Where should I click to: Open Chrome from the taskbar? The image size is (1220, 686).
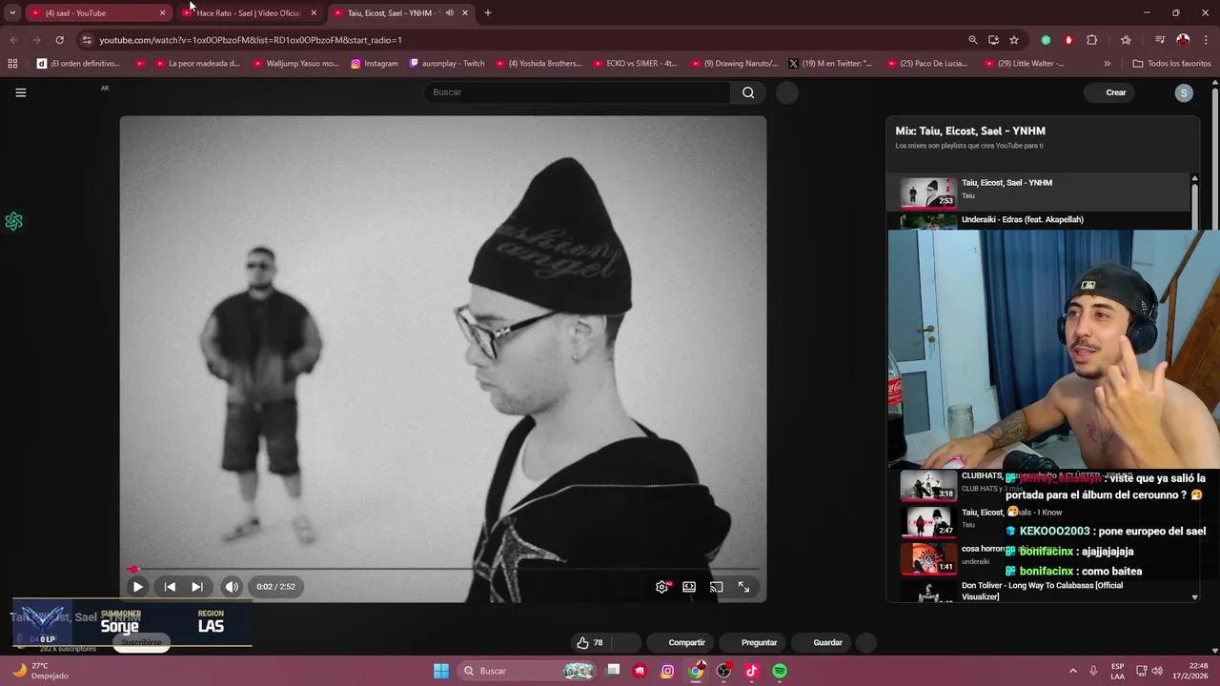[x=697, y=671]
